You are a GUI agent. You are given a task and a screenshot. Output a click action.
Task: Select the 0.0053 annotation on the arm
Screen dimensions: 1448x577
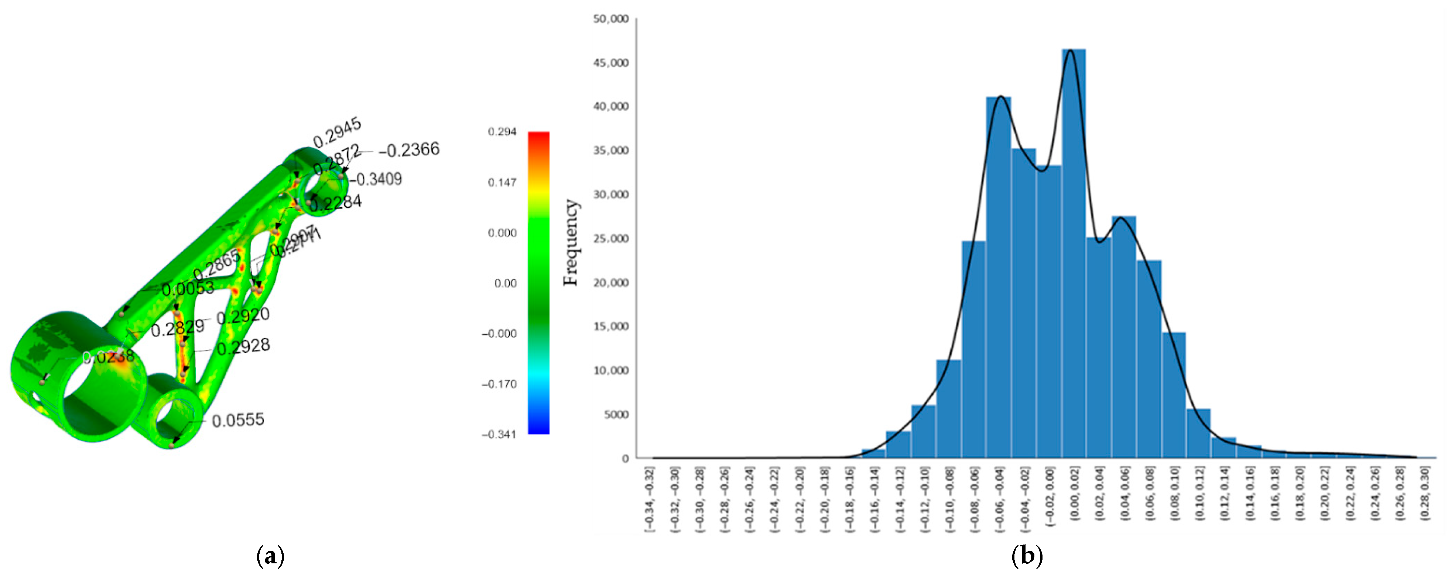click(188, 289)
